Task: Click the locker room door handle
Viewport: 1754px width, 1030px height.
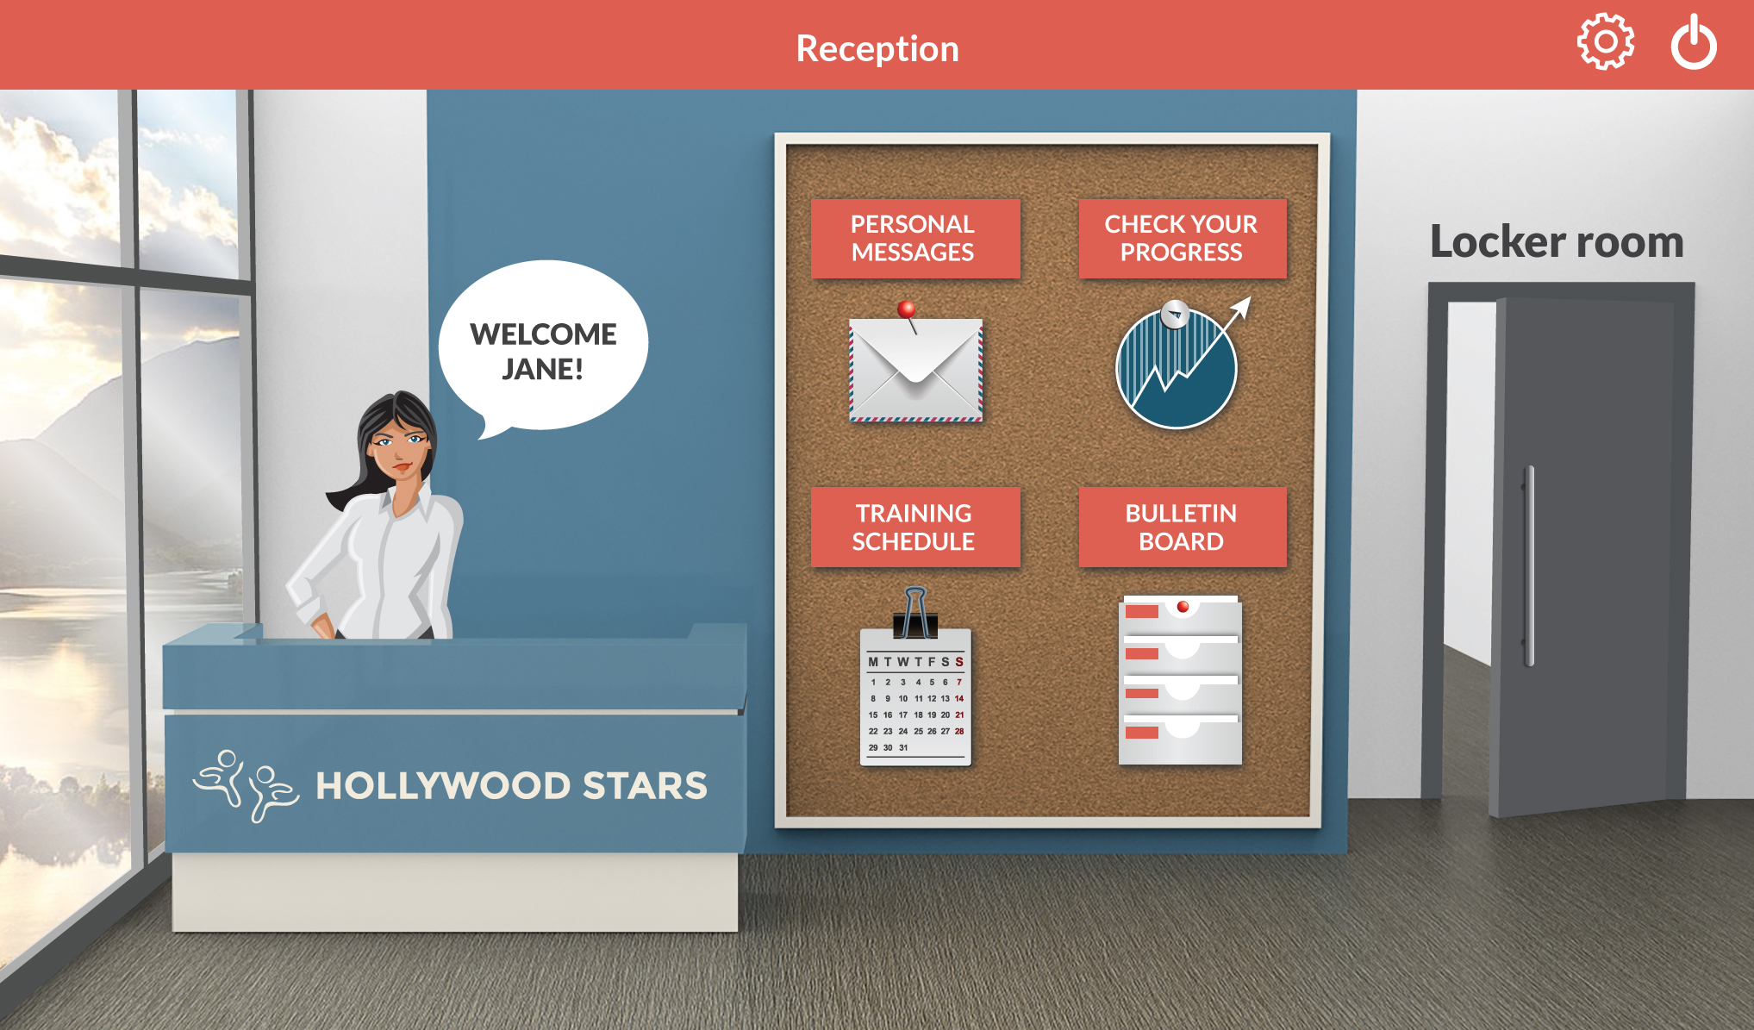Action: [1529, 565]
